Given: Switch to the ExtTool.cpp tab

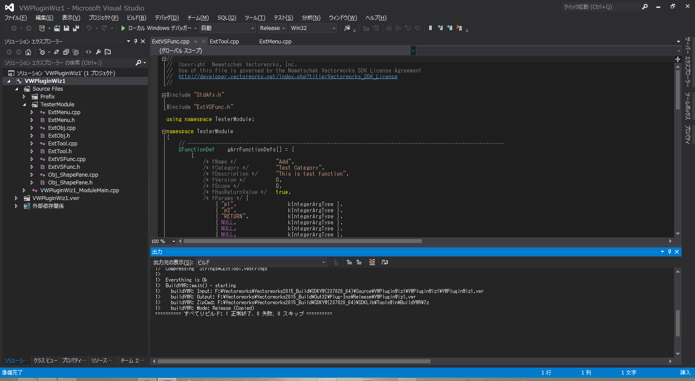Looking at the screenshot, I should [224, 42].
